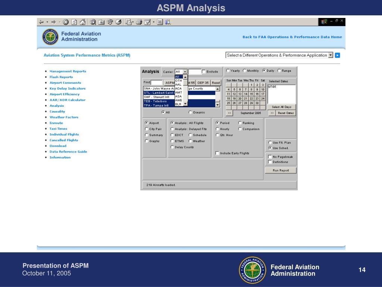
Task: Click the blue Go arrow button
Action: (x=337, y=55)
